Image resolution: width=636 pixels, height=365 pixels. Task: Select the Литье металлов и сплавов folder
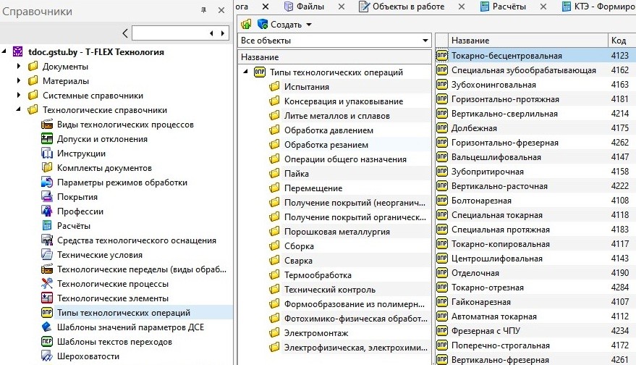[x=336, y=116]
